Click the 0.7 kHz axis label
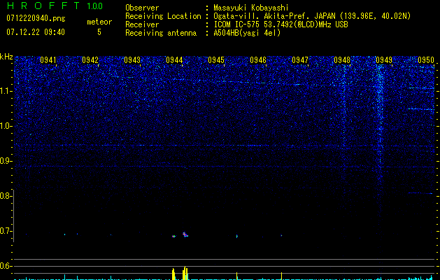440x280 pixels. [x=6, y=231]
